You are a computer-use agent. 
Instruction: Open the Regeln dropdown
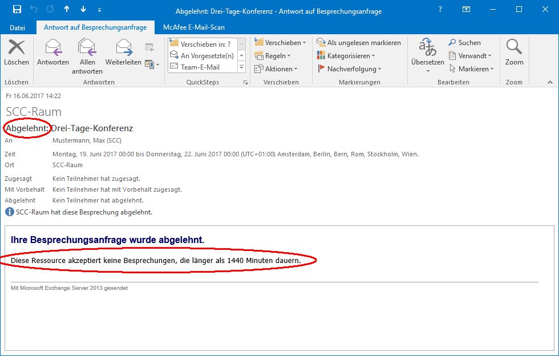[273, 56]
